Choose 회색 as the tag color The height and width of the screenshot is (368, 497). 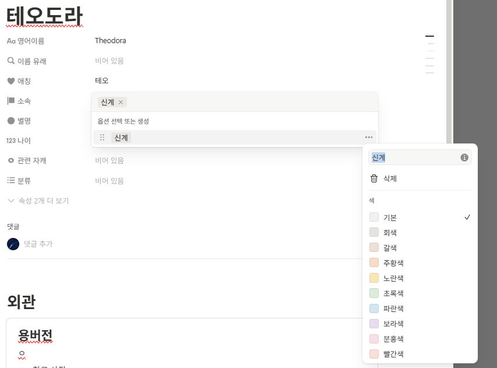pos(390,233)
